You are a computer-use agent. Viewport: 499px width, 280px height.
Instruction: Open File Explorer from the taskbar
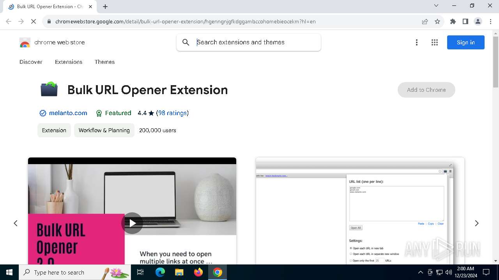click(179, 272)
